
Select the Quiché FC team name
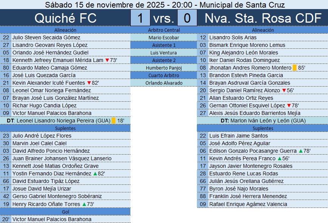point(65,18)
